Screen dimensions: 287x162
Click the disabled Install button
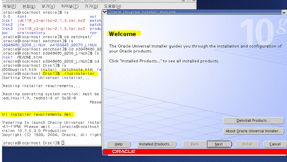click(247, 144)
